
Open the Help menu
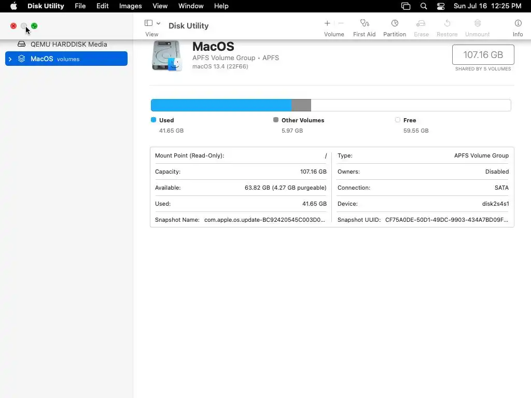tap(221, 6)
